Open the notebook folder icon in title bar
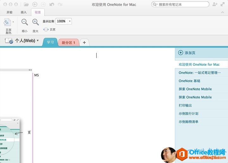Image resolution: width=228 pixels, height=163 pixels. [26, 4]
